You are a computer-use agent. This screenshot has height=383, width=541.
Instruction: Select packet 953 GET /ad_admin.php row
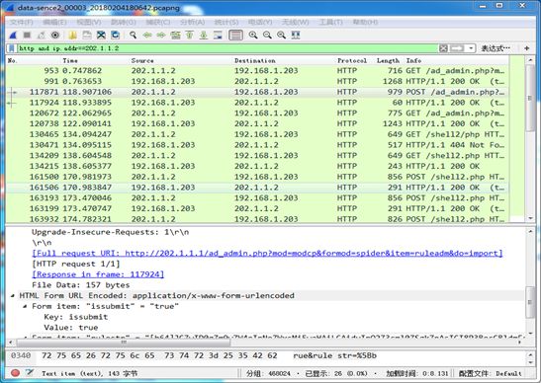tap(257, 71)
